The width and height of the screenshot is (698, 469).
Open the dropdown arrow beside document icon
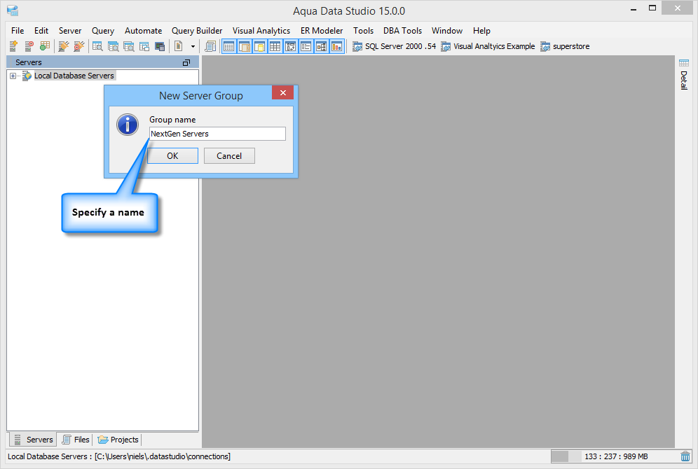tap(193, 46)
